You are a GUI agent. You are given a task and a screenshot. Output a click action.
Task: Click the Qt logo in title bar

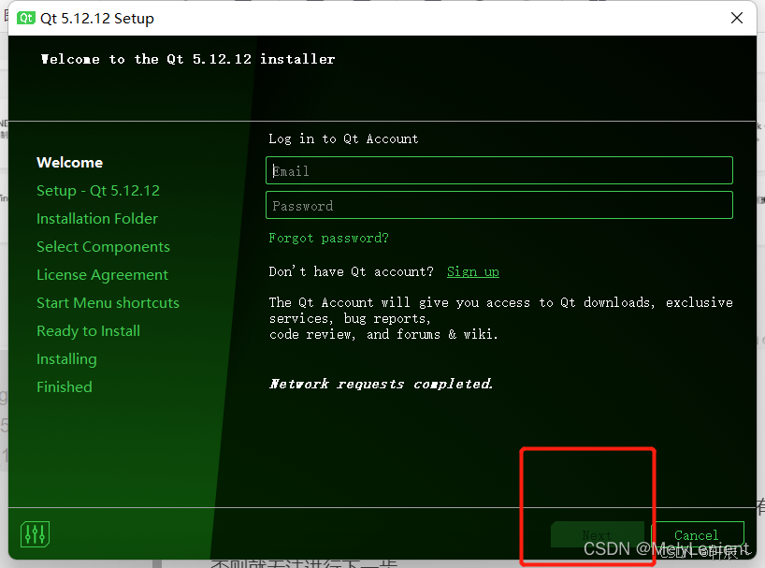26,18
